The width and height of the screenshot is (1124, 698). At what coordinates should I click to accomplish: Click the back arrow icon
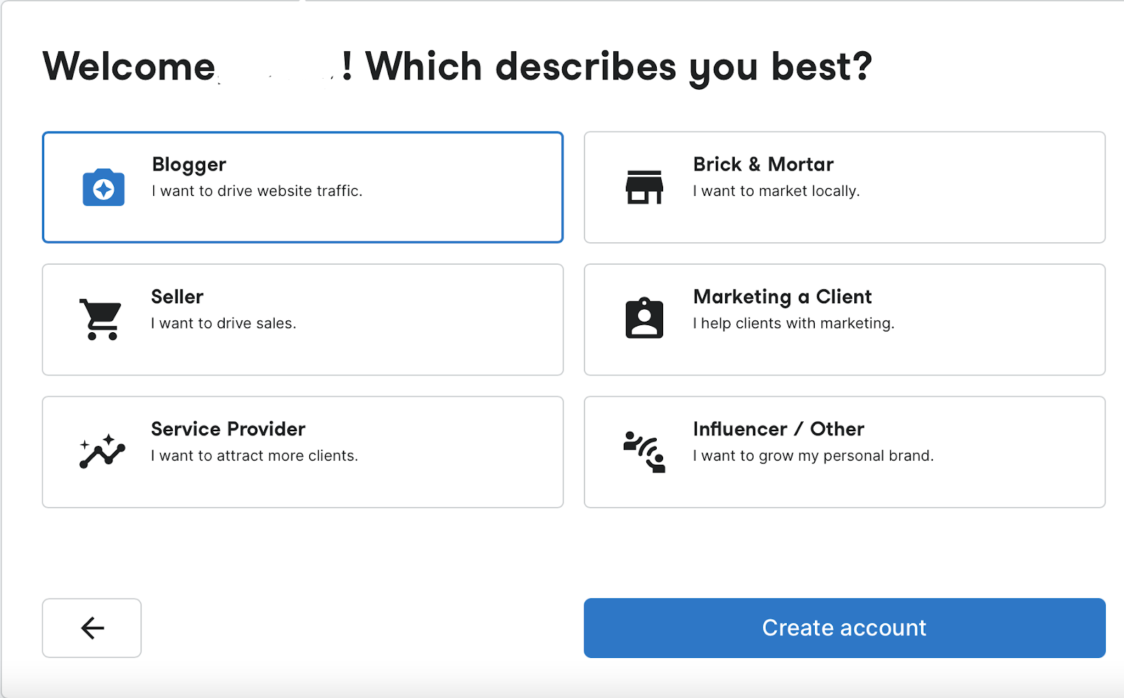(x=92, y=628)
